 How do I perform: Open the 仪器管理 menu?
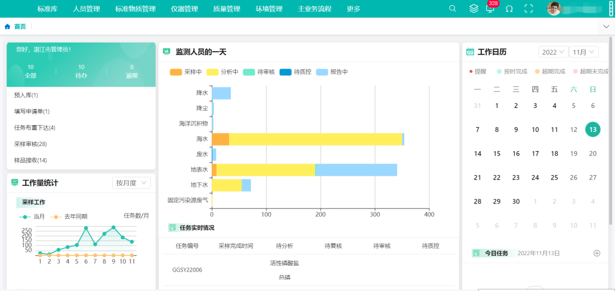coord(184,9)
